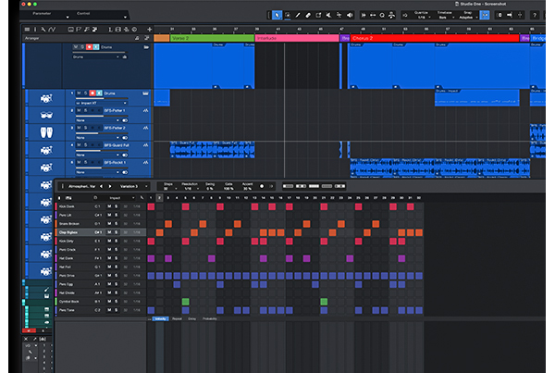Screen dimensions: 555x373
Task: Open the Impact XT instrument dropdown
Action: tap(101, 103)
